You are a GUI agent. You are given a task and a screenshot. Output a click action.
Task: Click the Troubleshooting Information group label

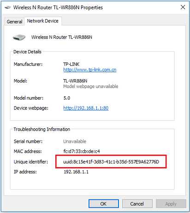pyautogui.click(x=42, y=129)
